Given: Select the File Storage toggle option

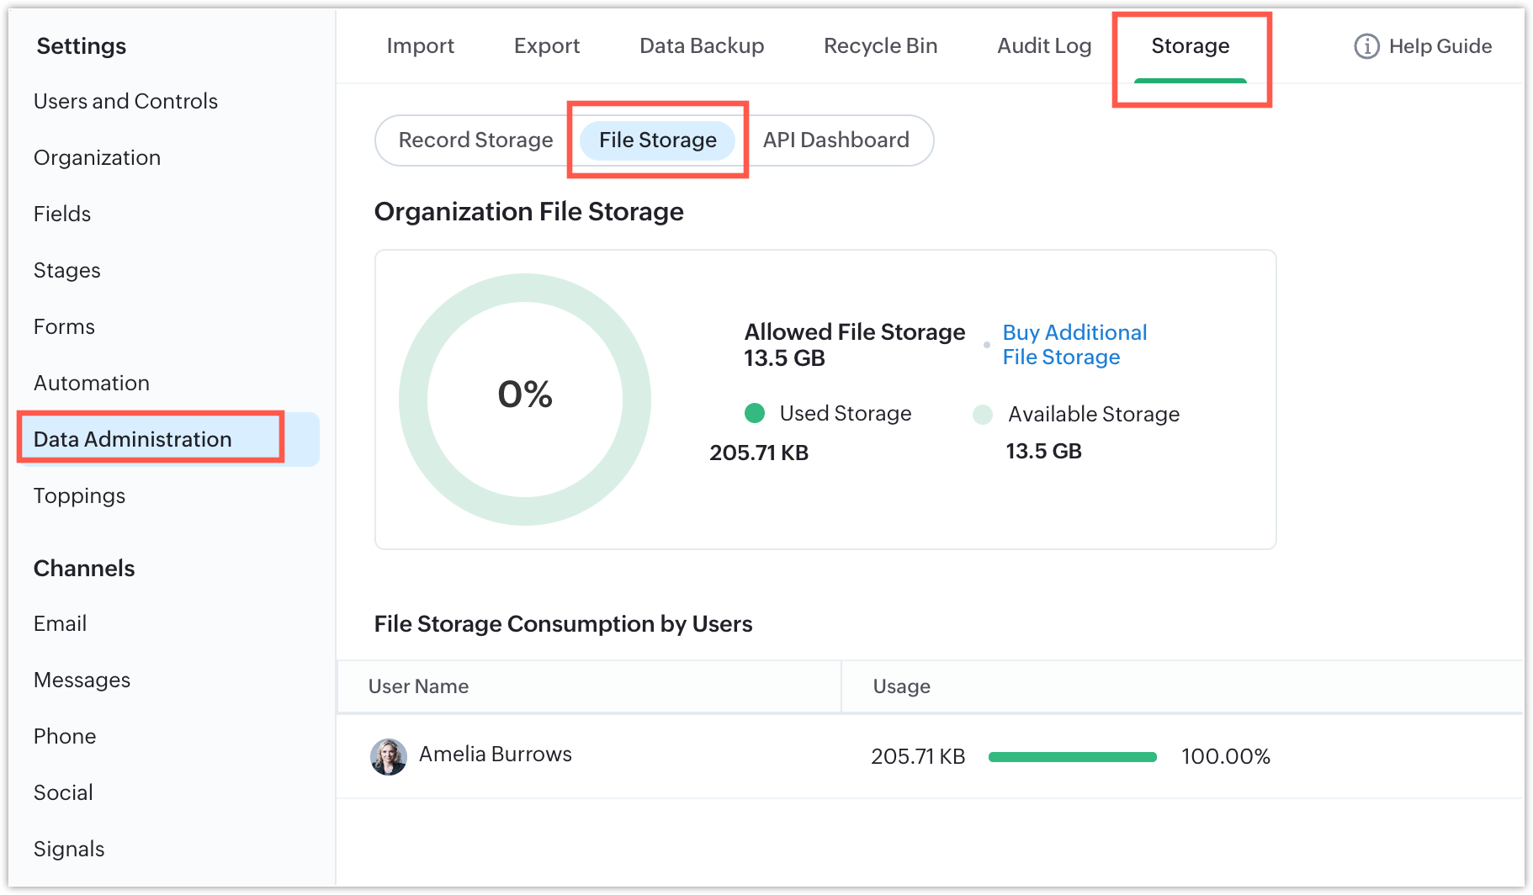Looking at the screenshot, I should click(x=658, y=140).
